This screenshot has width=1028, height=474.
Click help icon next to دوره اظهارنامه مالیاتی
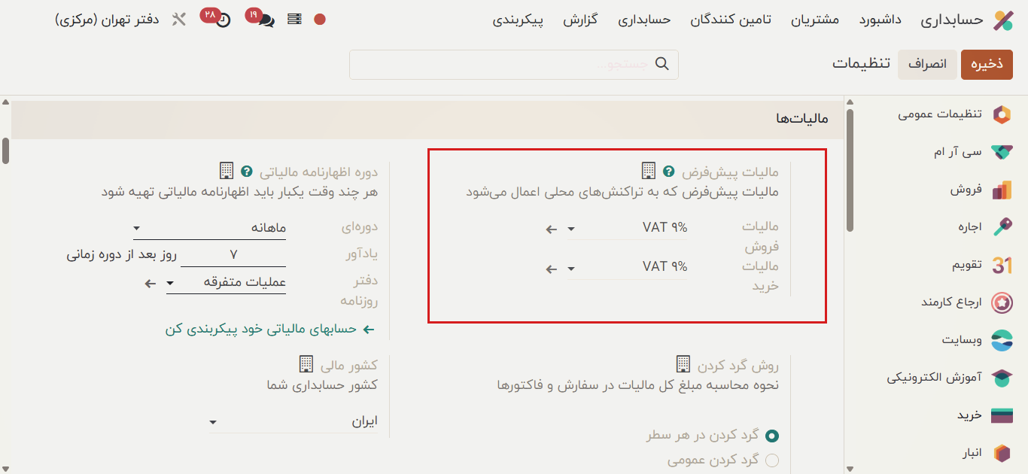246,172
